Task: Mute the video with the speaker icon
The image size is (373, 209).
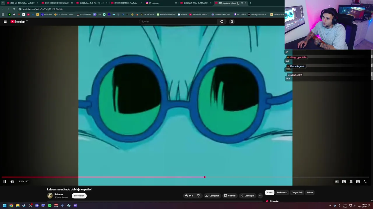Action: pyautogui.click(x=12, y=181)
